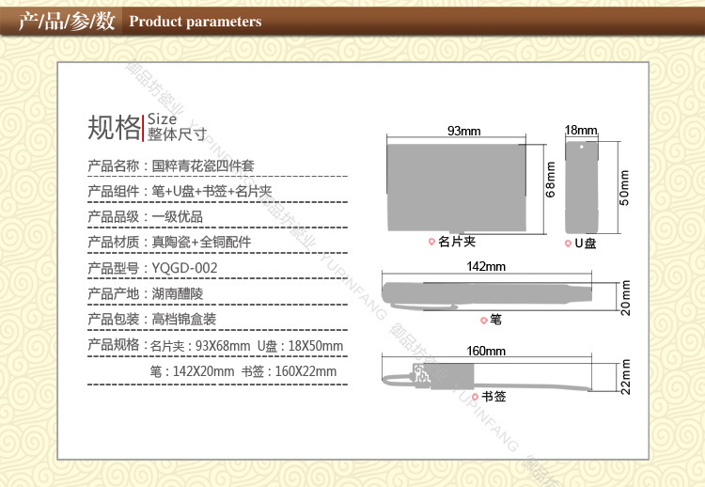The height and width of the screenshot is (487, 705).
Task: Click the pin marker beside 笔 label
Action: 484,320
